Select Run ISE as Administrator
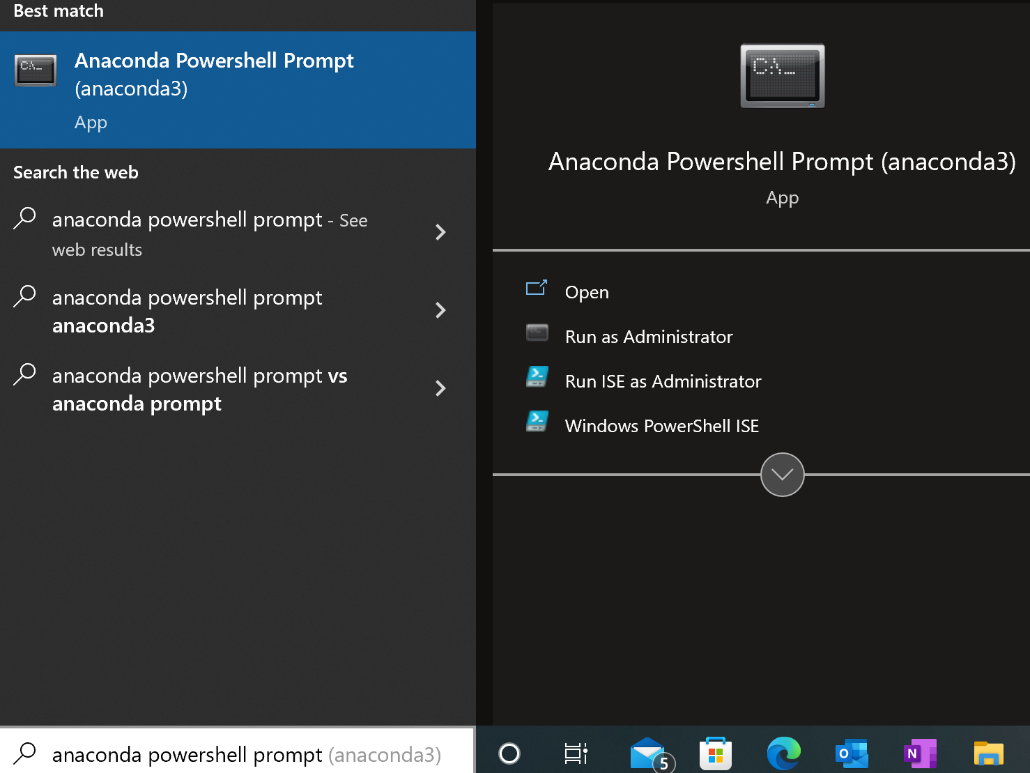This screenshot has height=773, width=1030. 663,381
